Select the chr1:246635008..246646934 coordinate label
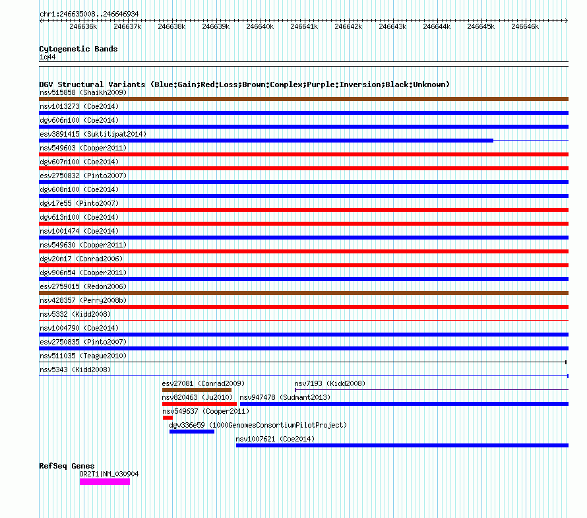The image size is (587, 518). (x=89, y=14)
